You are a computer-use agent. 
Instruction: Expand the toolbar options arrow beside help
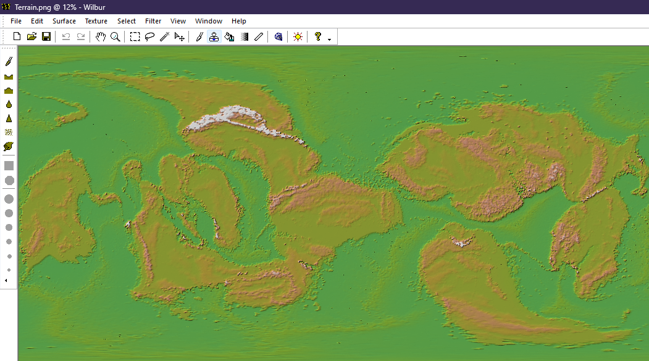(329, 39)
